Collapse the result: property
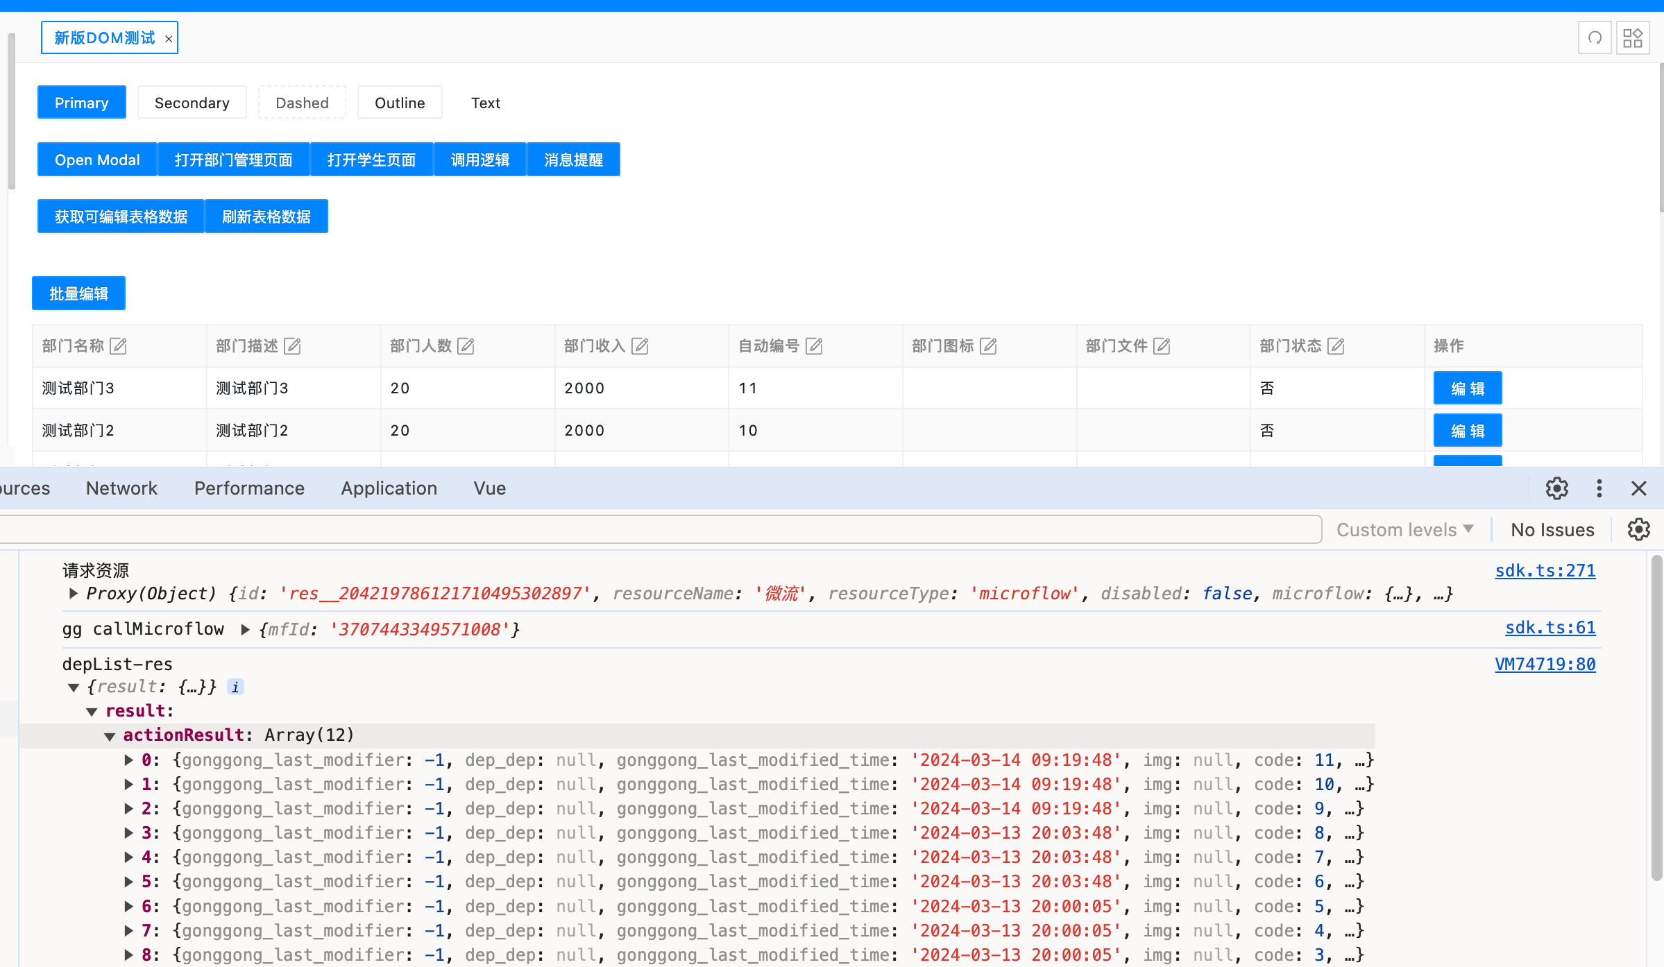The height and width of the screenshot is (967, 1664). click(92, 712)
